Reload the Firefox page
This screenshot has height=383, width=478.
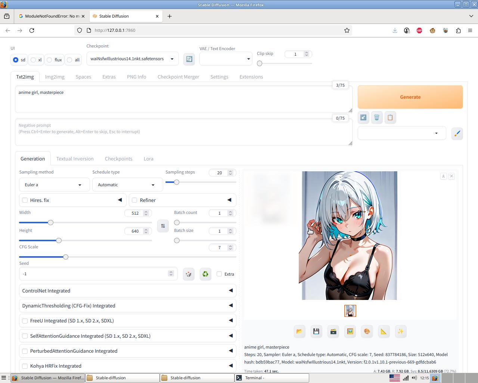(x=32, y=30)
